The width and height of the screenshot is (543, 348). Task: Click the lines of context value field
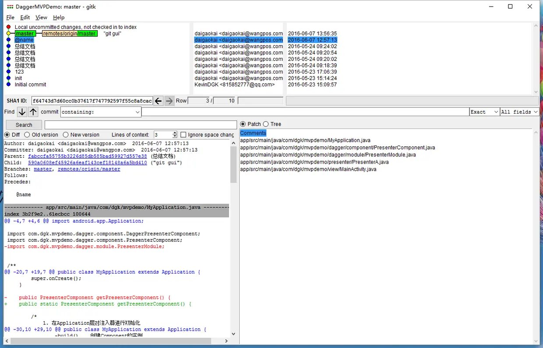click(162, 135)
